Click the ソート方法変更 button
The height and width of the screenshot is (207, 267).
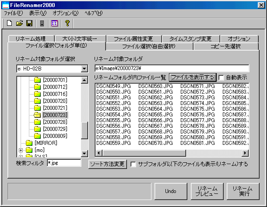(x=107, y=164)
